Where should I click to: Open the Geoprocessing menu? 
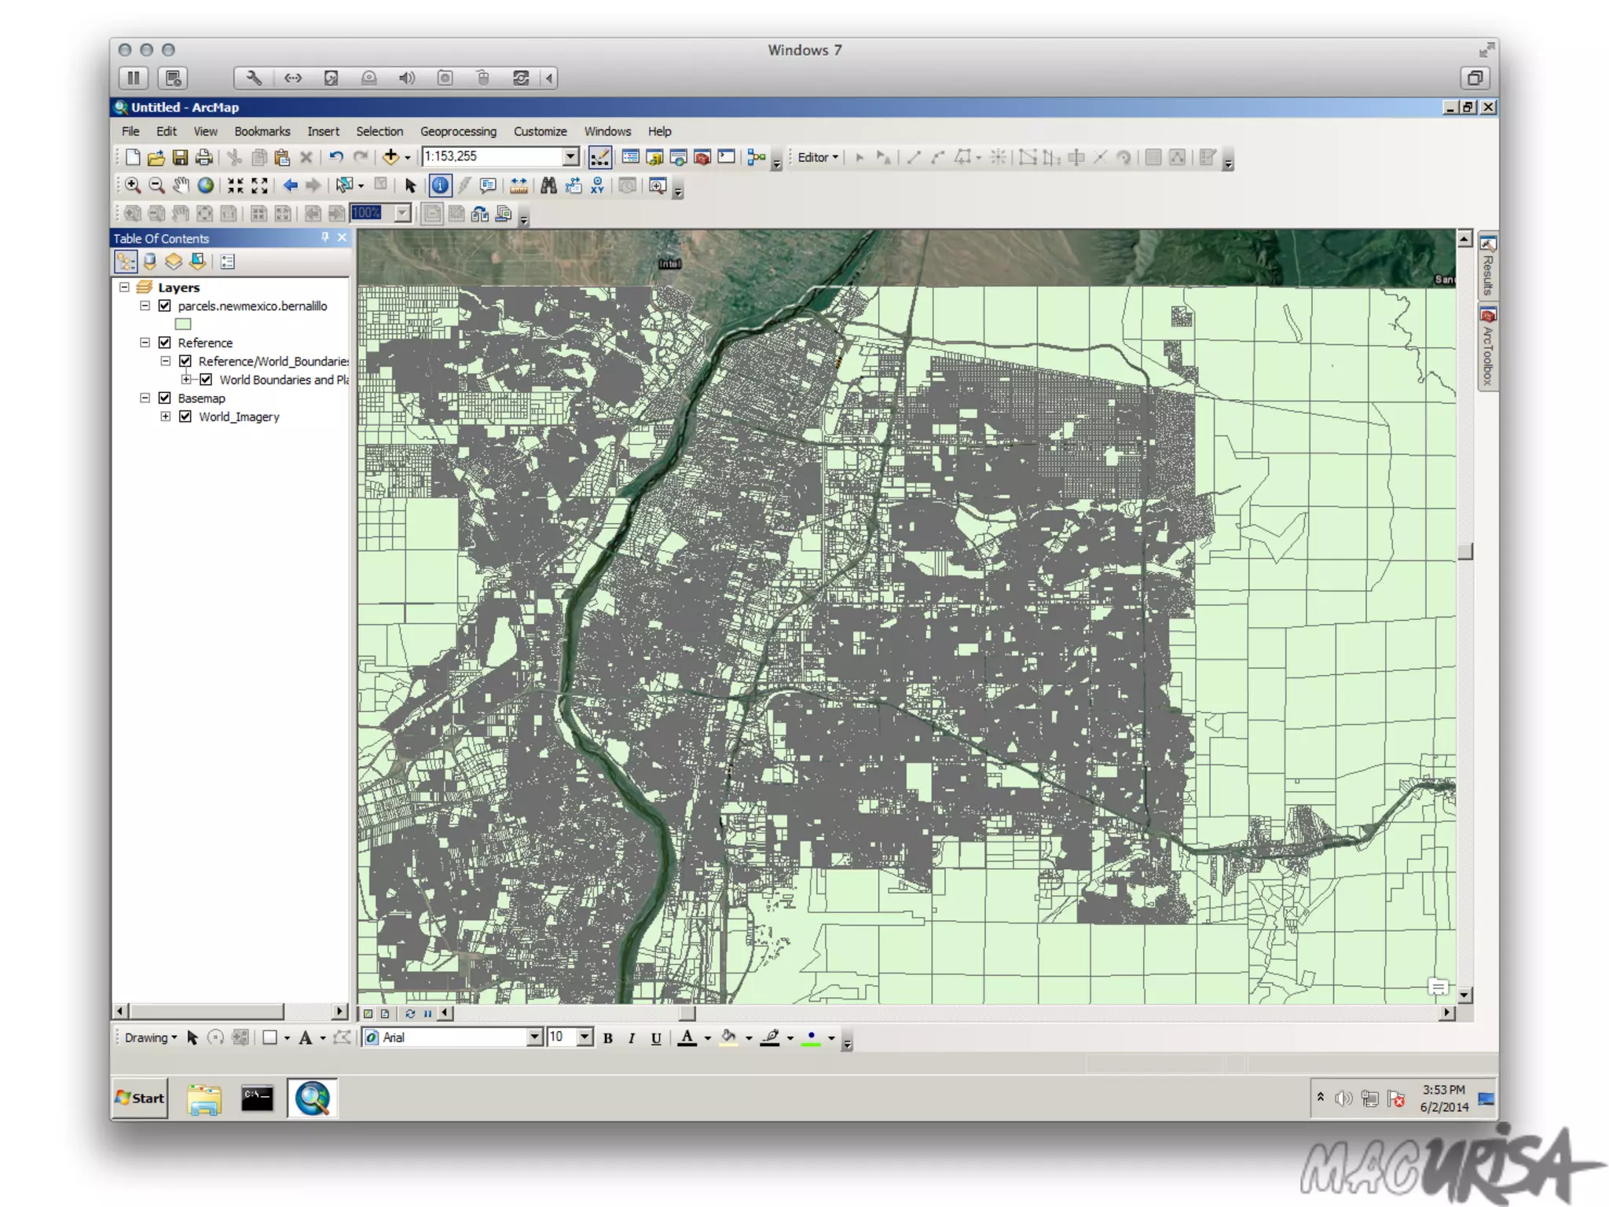pyautogui.click(x=458, y=131)
